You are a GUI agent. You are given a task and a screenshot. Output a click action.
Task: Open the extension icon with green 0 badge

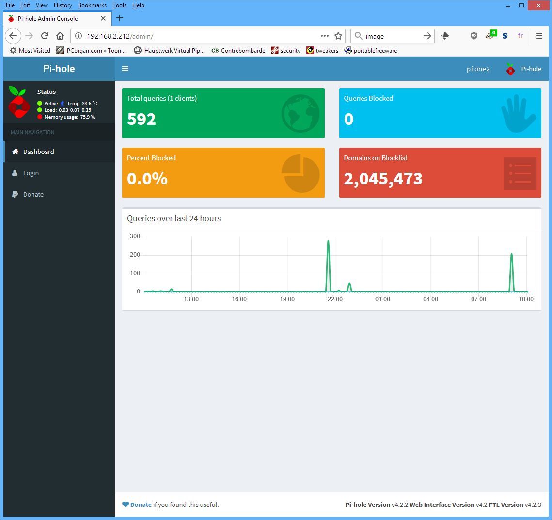click(x=491, y=34)
